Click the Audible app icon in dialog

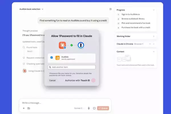pyautogui.click(x=58, y=58)
